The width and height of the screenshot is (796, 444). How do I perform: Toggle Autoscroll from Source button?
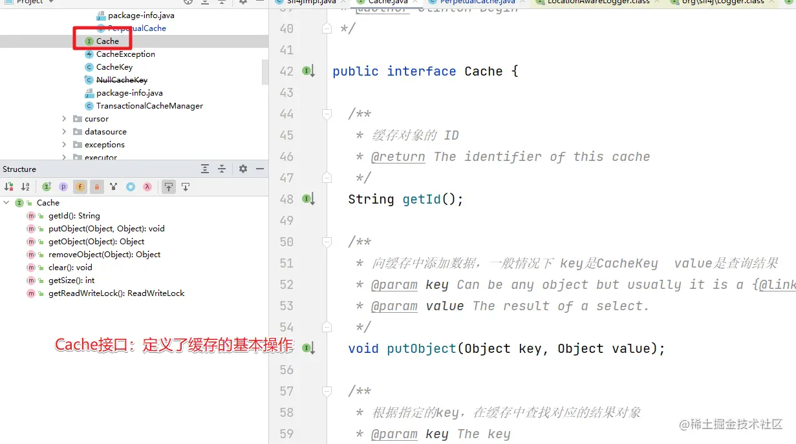click(186, 187)
